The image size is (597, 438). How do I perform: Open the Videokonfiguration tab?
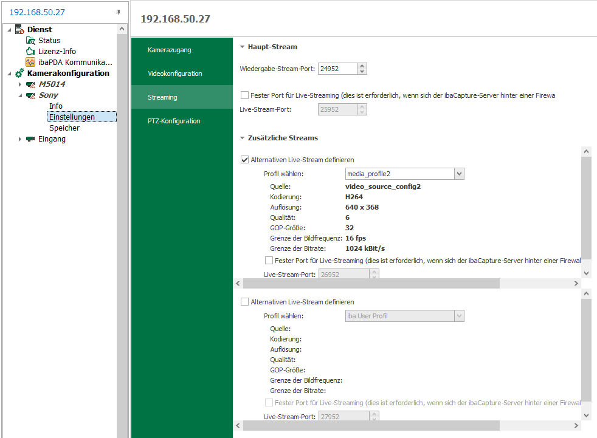tap(175, 74)
